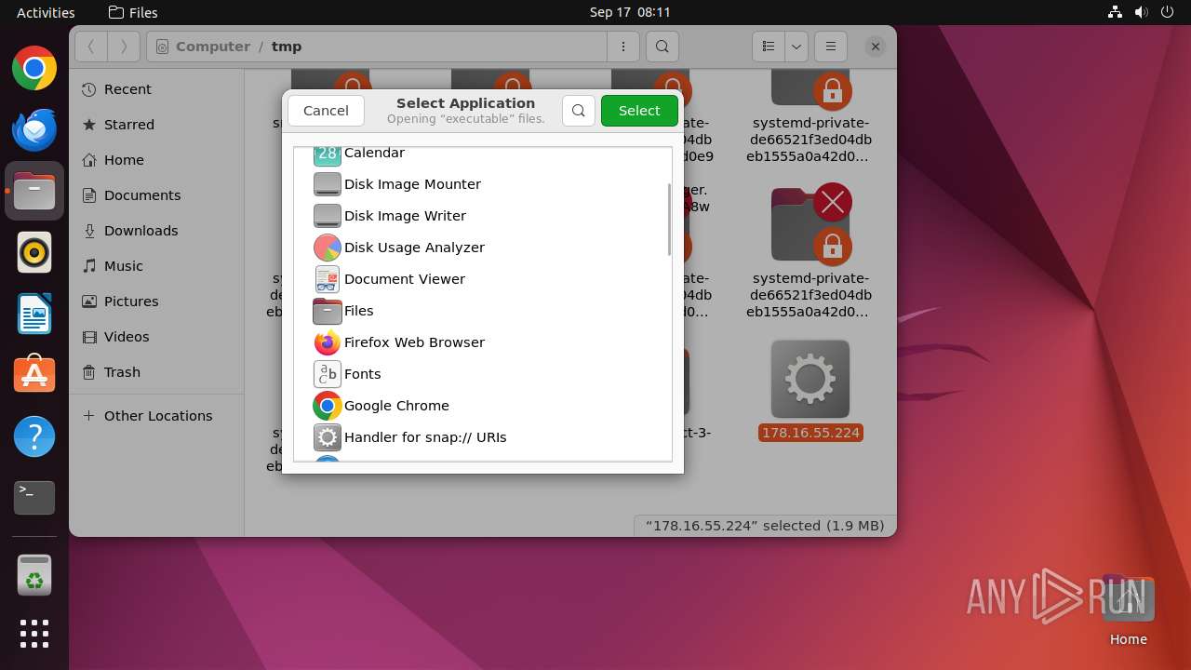Open Rhythmbox music player in dock
The image size is (1191, 670).
click(x=34, y=252)
